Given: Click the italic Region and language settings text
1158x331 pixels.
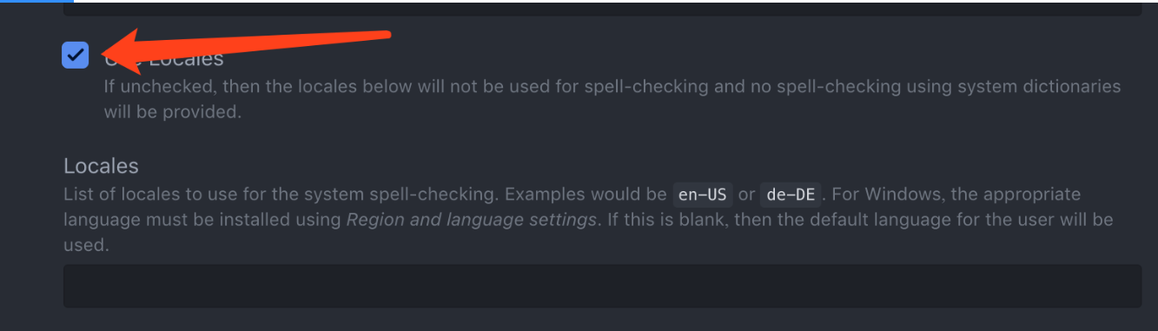Looking at the screenshot, I should pyautogui.click(x=472, y=220).
